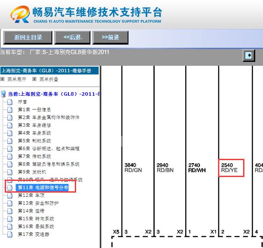Click the page icon beside 第15章
Image resolution: width=263 pixels, height=248 pixels.
(10, 219)
